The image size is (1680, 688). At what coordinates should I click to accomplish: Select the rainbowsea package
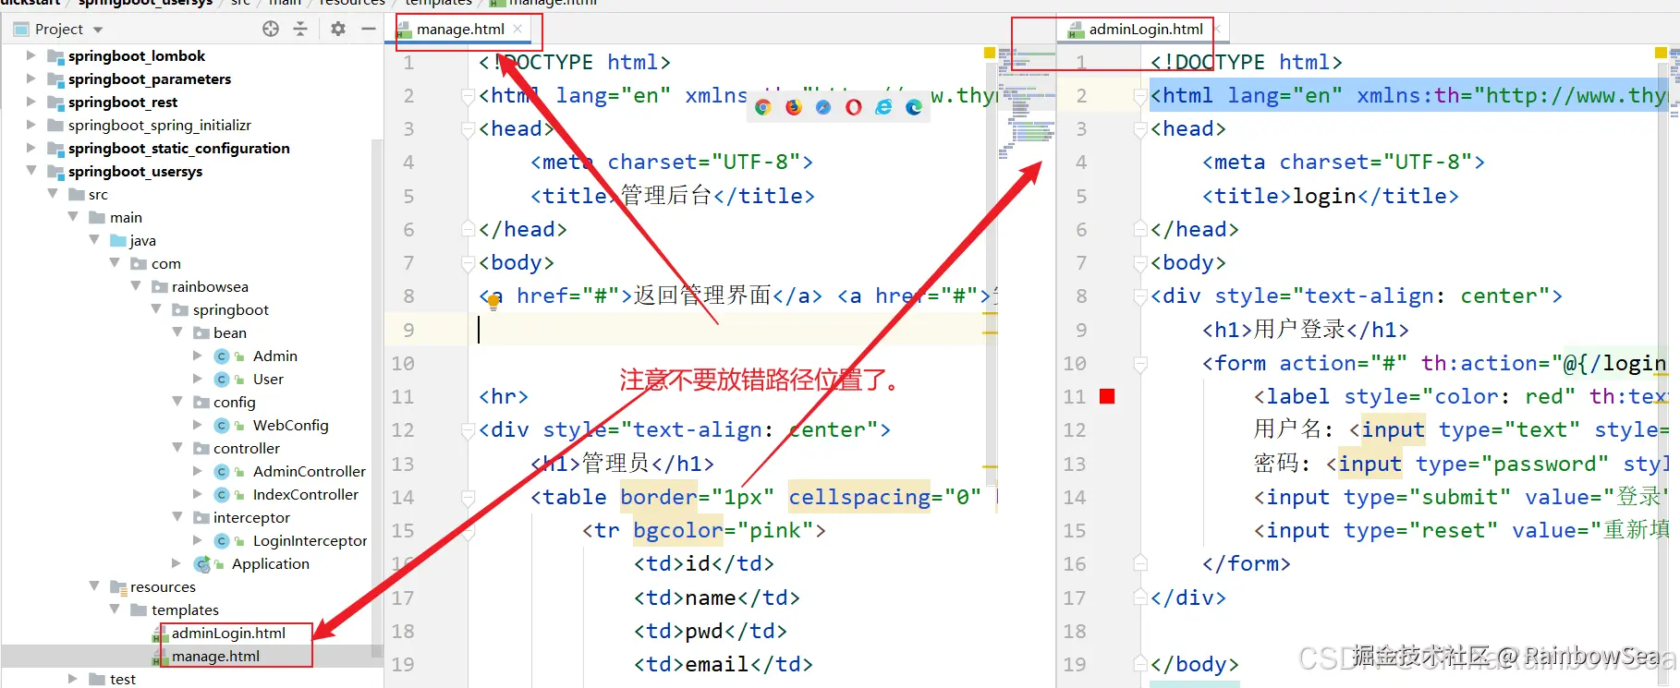pyautogui.click(x=210, y=287)
